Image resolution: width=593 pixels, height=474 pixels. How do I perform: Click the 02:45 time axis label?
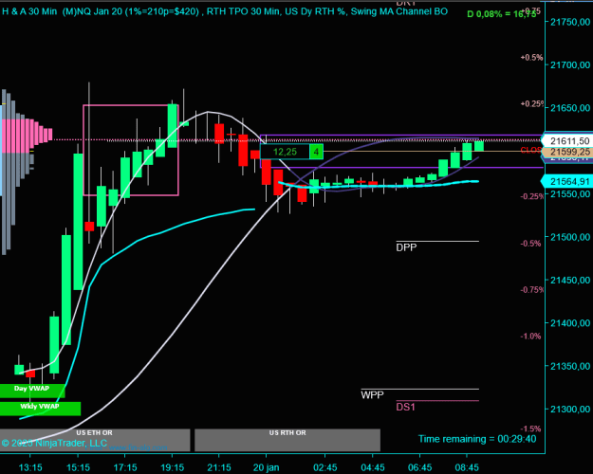click(x=325, y=468)
